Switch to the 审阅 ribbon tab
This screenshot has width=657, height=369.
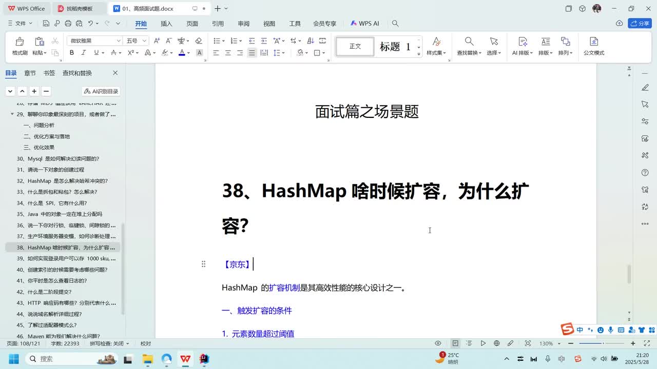point(243,24)
